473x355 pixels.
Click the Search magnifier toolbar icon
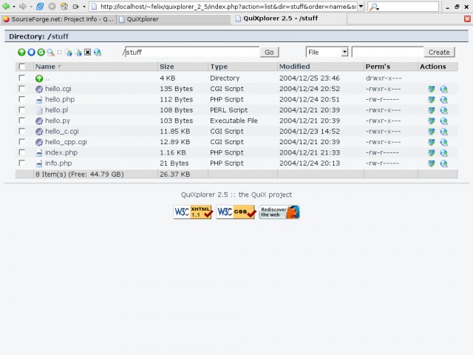pos(50,53)
